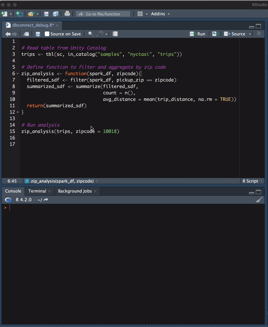This screenshot has height=327, width=268.
Task: Open Find and Replace
Action: (x=91, y=34)
